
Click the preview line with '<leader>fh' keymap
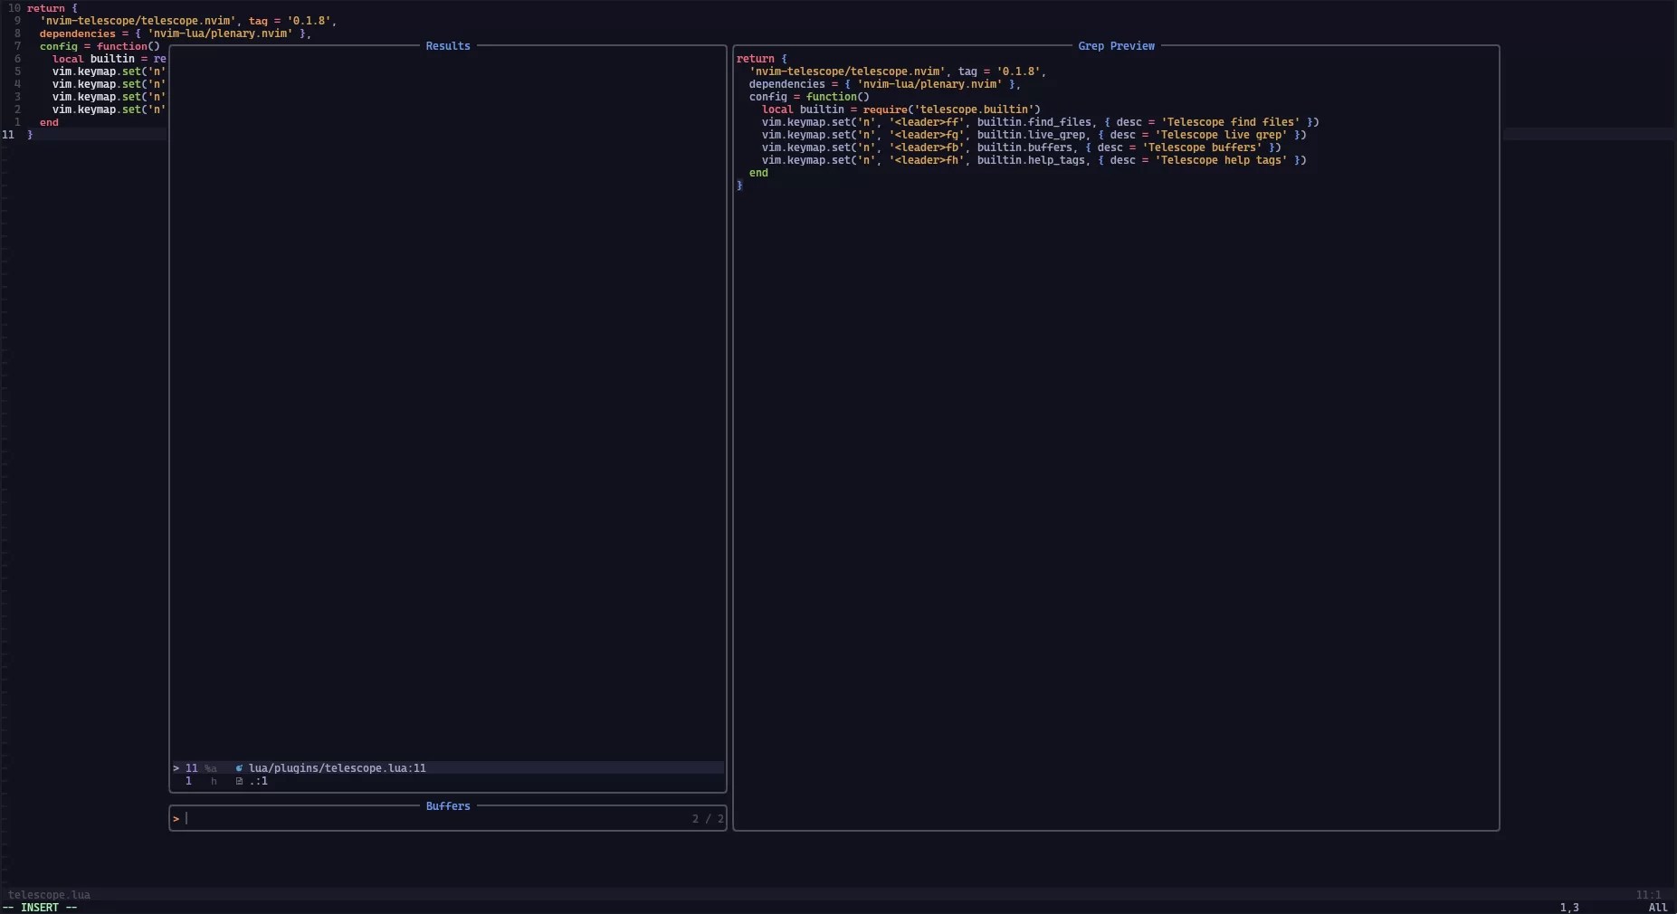[x=1034, y=160]
